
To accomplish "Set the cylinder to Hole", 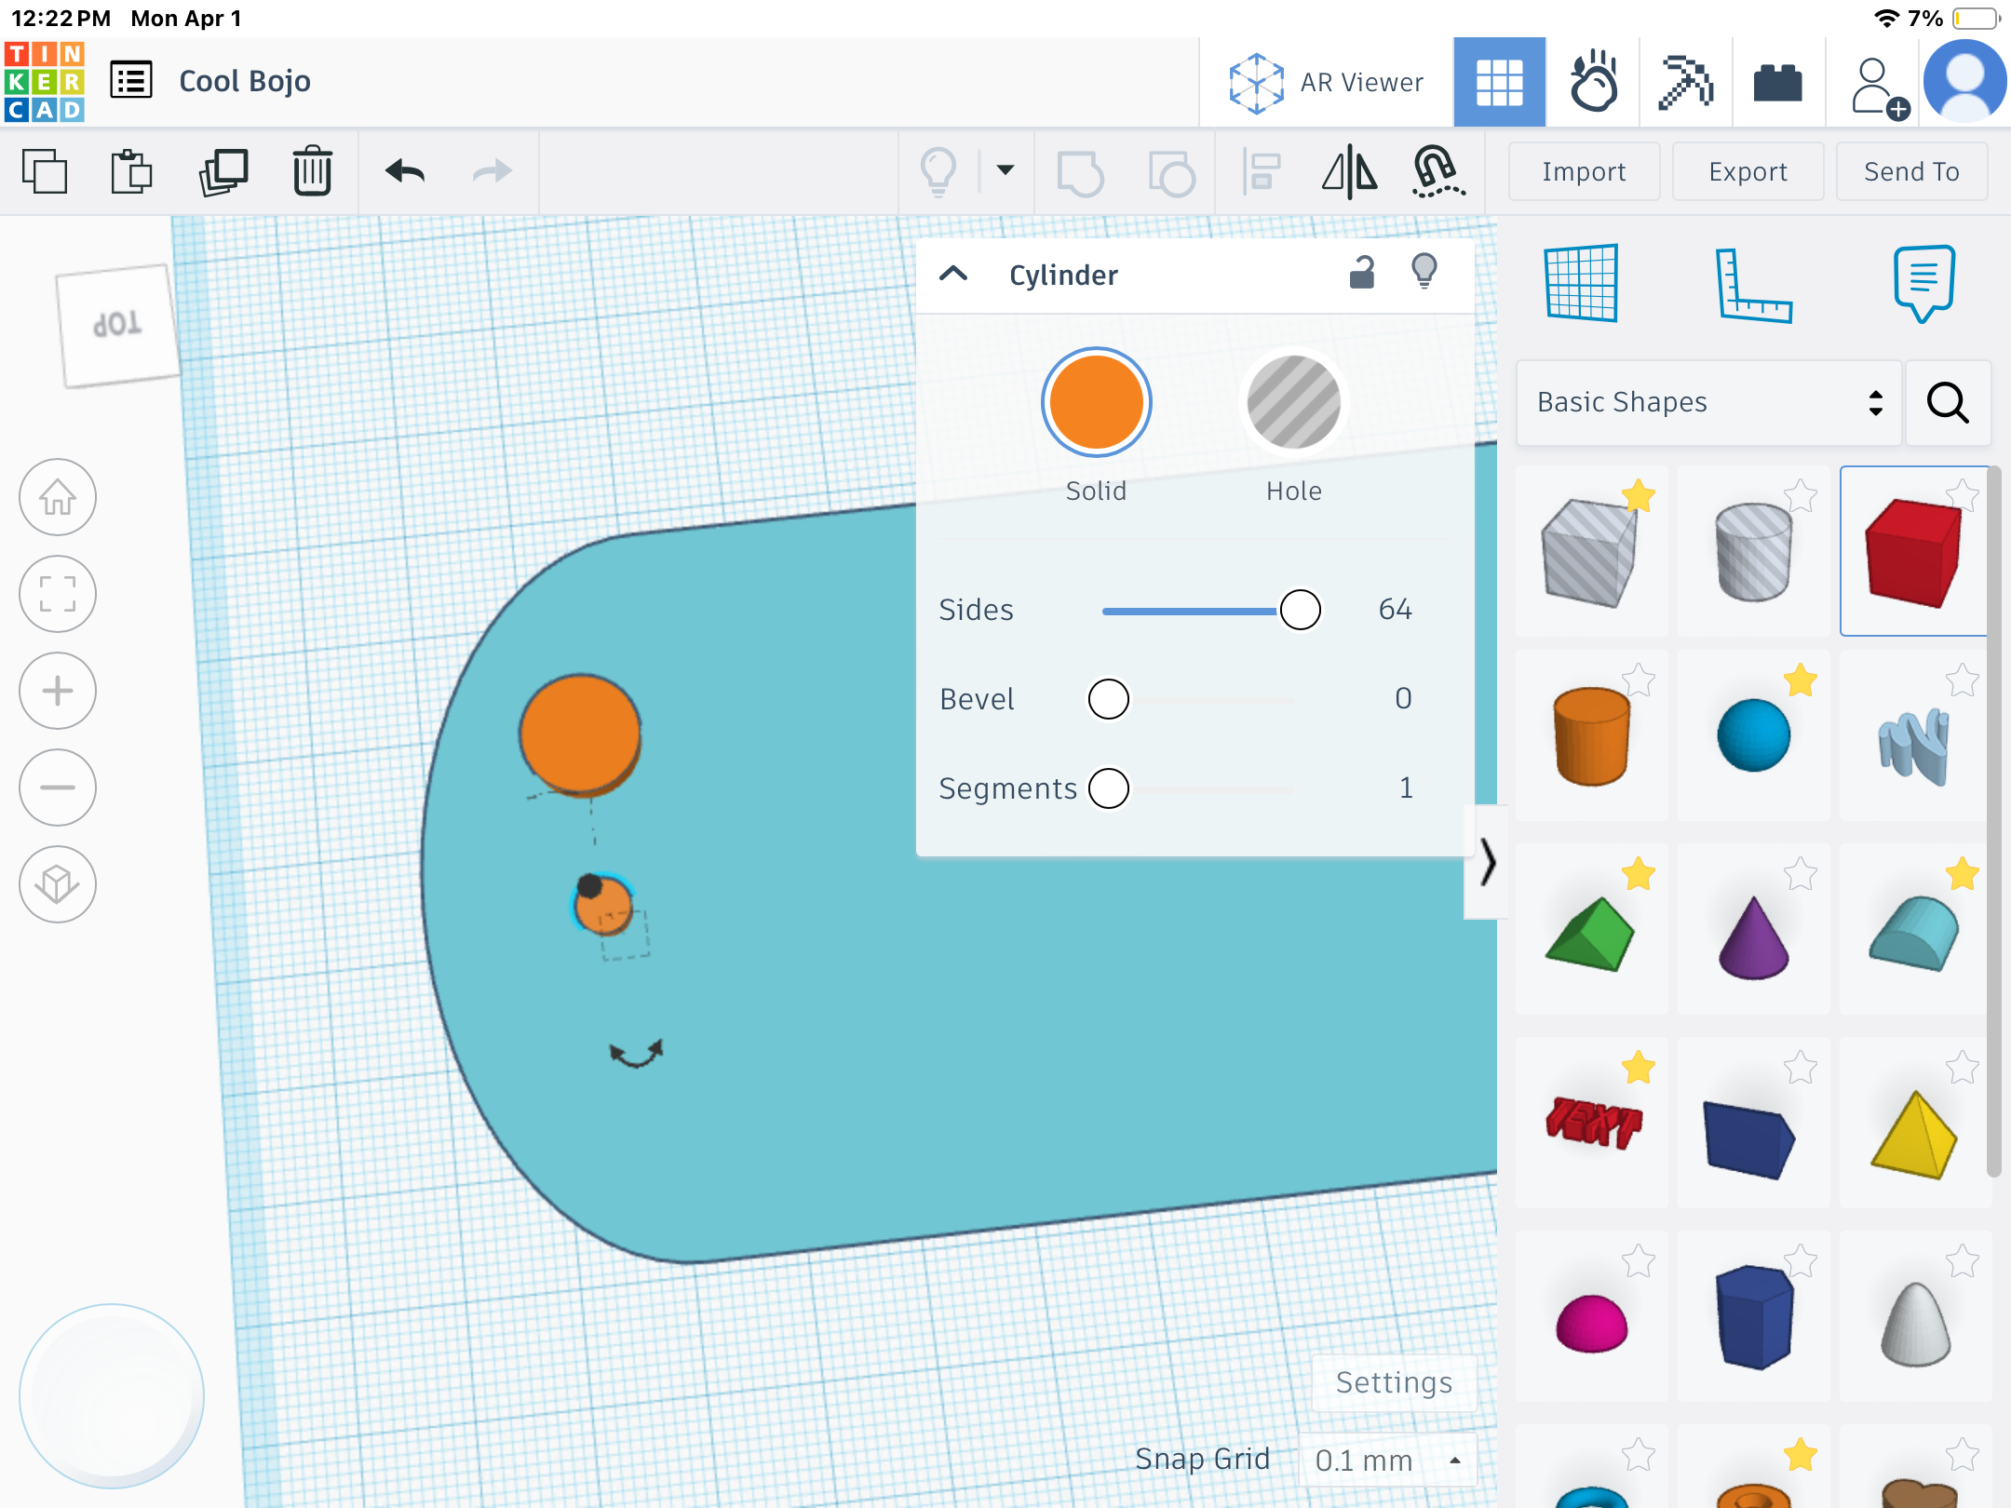I will [x=1294, y=402].
